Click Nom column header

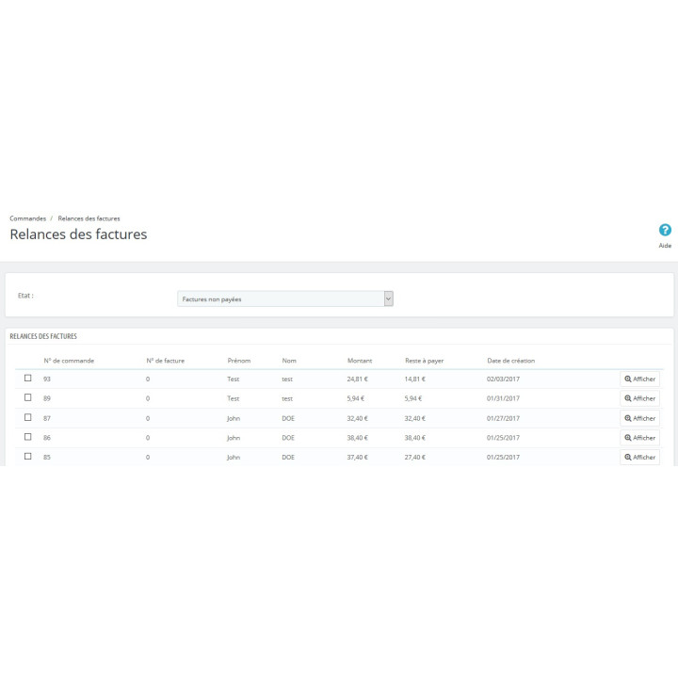[289, 361]
